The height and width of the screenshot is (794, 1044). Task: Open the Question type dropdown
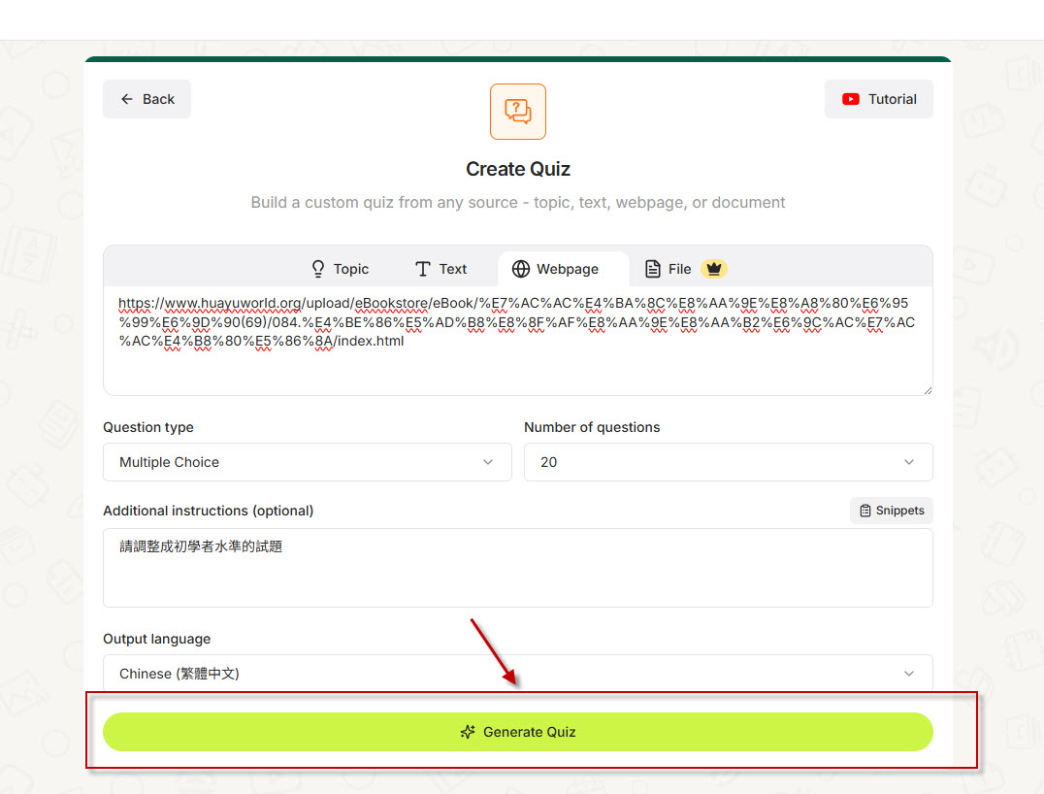click(307, 462)
